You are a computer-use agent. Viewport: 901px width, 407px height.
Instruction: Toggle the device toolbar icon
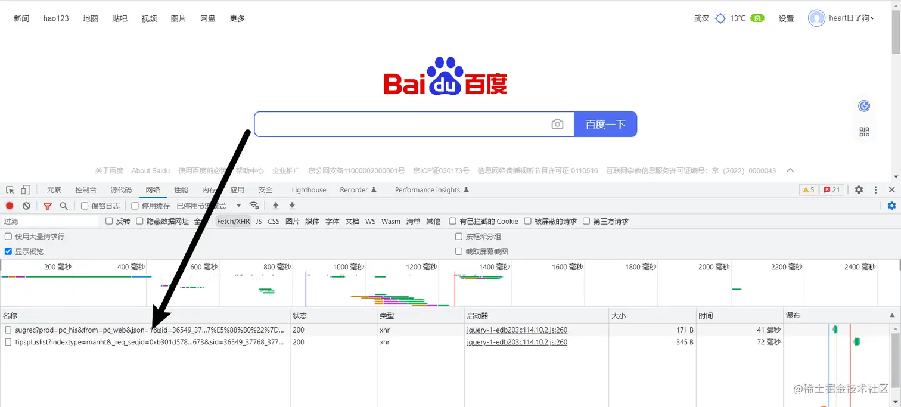26,190
